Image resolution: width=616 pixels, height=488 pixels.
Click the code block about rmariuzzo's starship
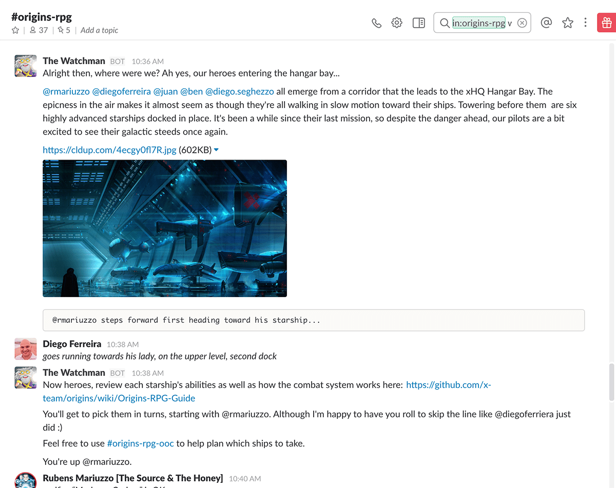(x=314, y=320)
